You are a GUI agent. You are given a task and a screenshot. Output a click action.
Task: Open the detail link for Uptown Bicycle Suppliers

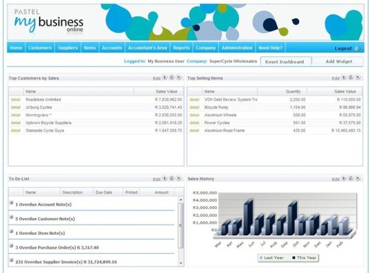point(16,123)
